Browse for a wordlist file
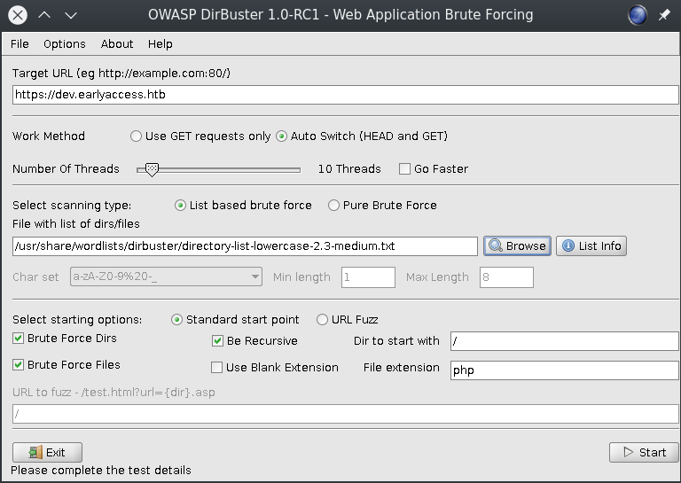The height and width of the screenshot is (483, 681). point(517,245)
